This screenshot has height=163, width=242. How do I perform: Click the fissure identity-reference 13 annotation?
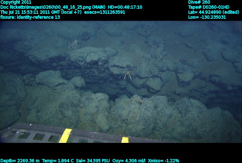(30, 17)
